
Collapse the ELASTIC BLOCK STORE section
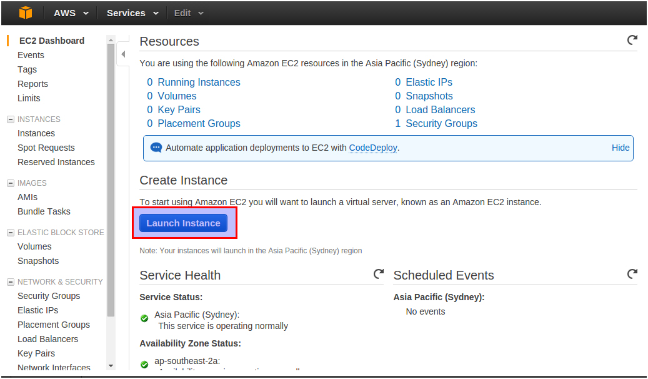[11, 233]
